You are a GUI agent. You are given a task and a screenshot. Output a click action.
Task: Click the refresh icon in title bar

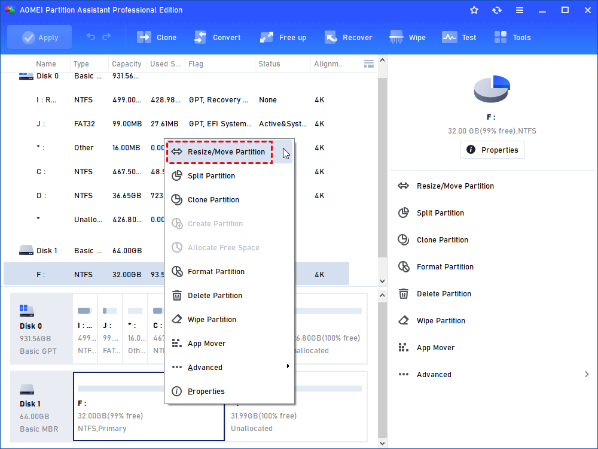click(496, 10)
